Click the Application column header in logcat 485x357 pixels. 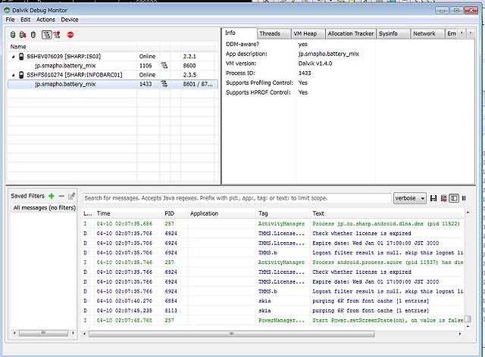click(222, 213)
